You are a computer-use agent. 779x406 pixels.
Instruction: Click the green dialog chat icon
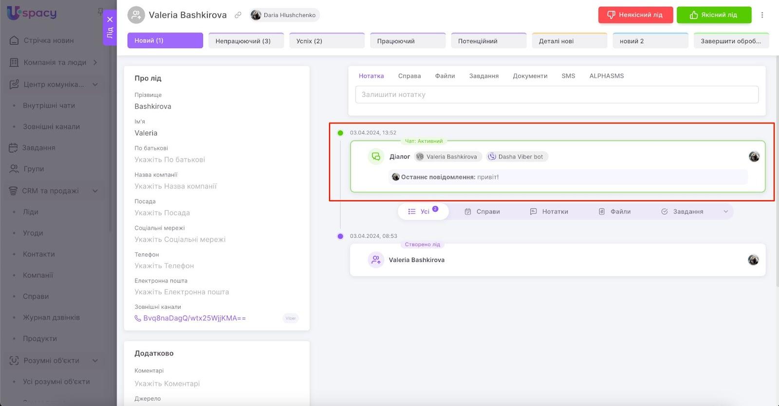[x=375, y=157]
